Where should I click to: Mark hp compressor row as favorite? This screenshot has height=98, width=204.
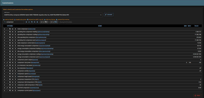point(4,68)
